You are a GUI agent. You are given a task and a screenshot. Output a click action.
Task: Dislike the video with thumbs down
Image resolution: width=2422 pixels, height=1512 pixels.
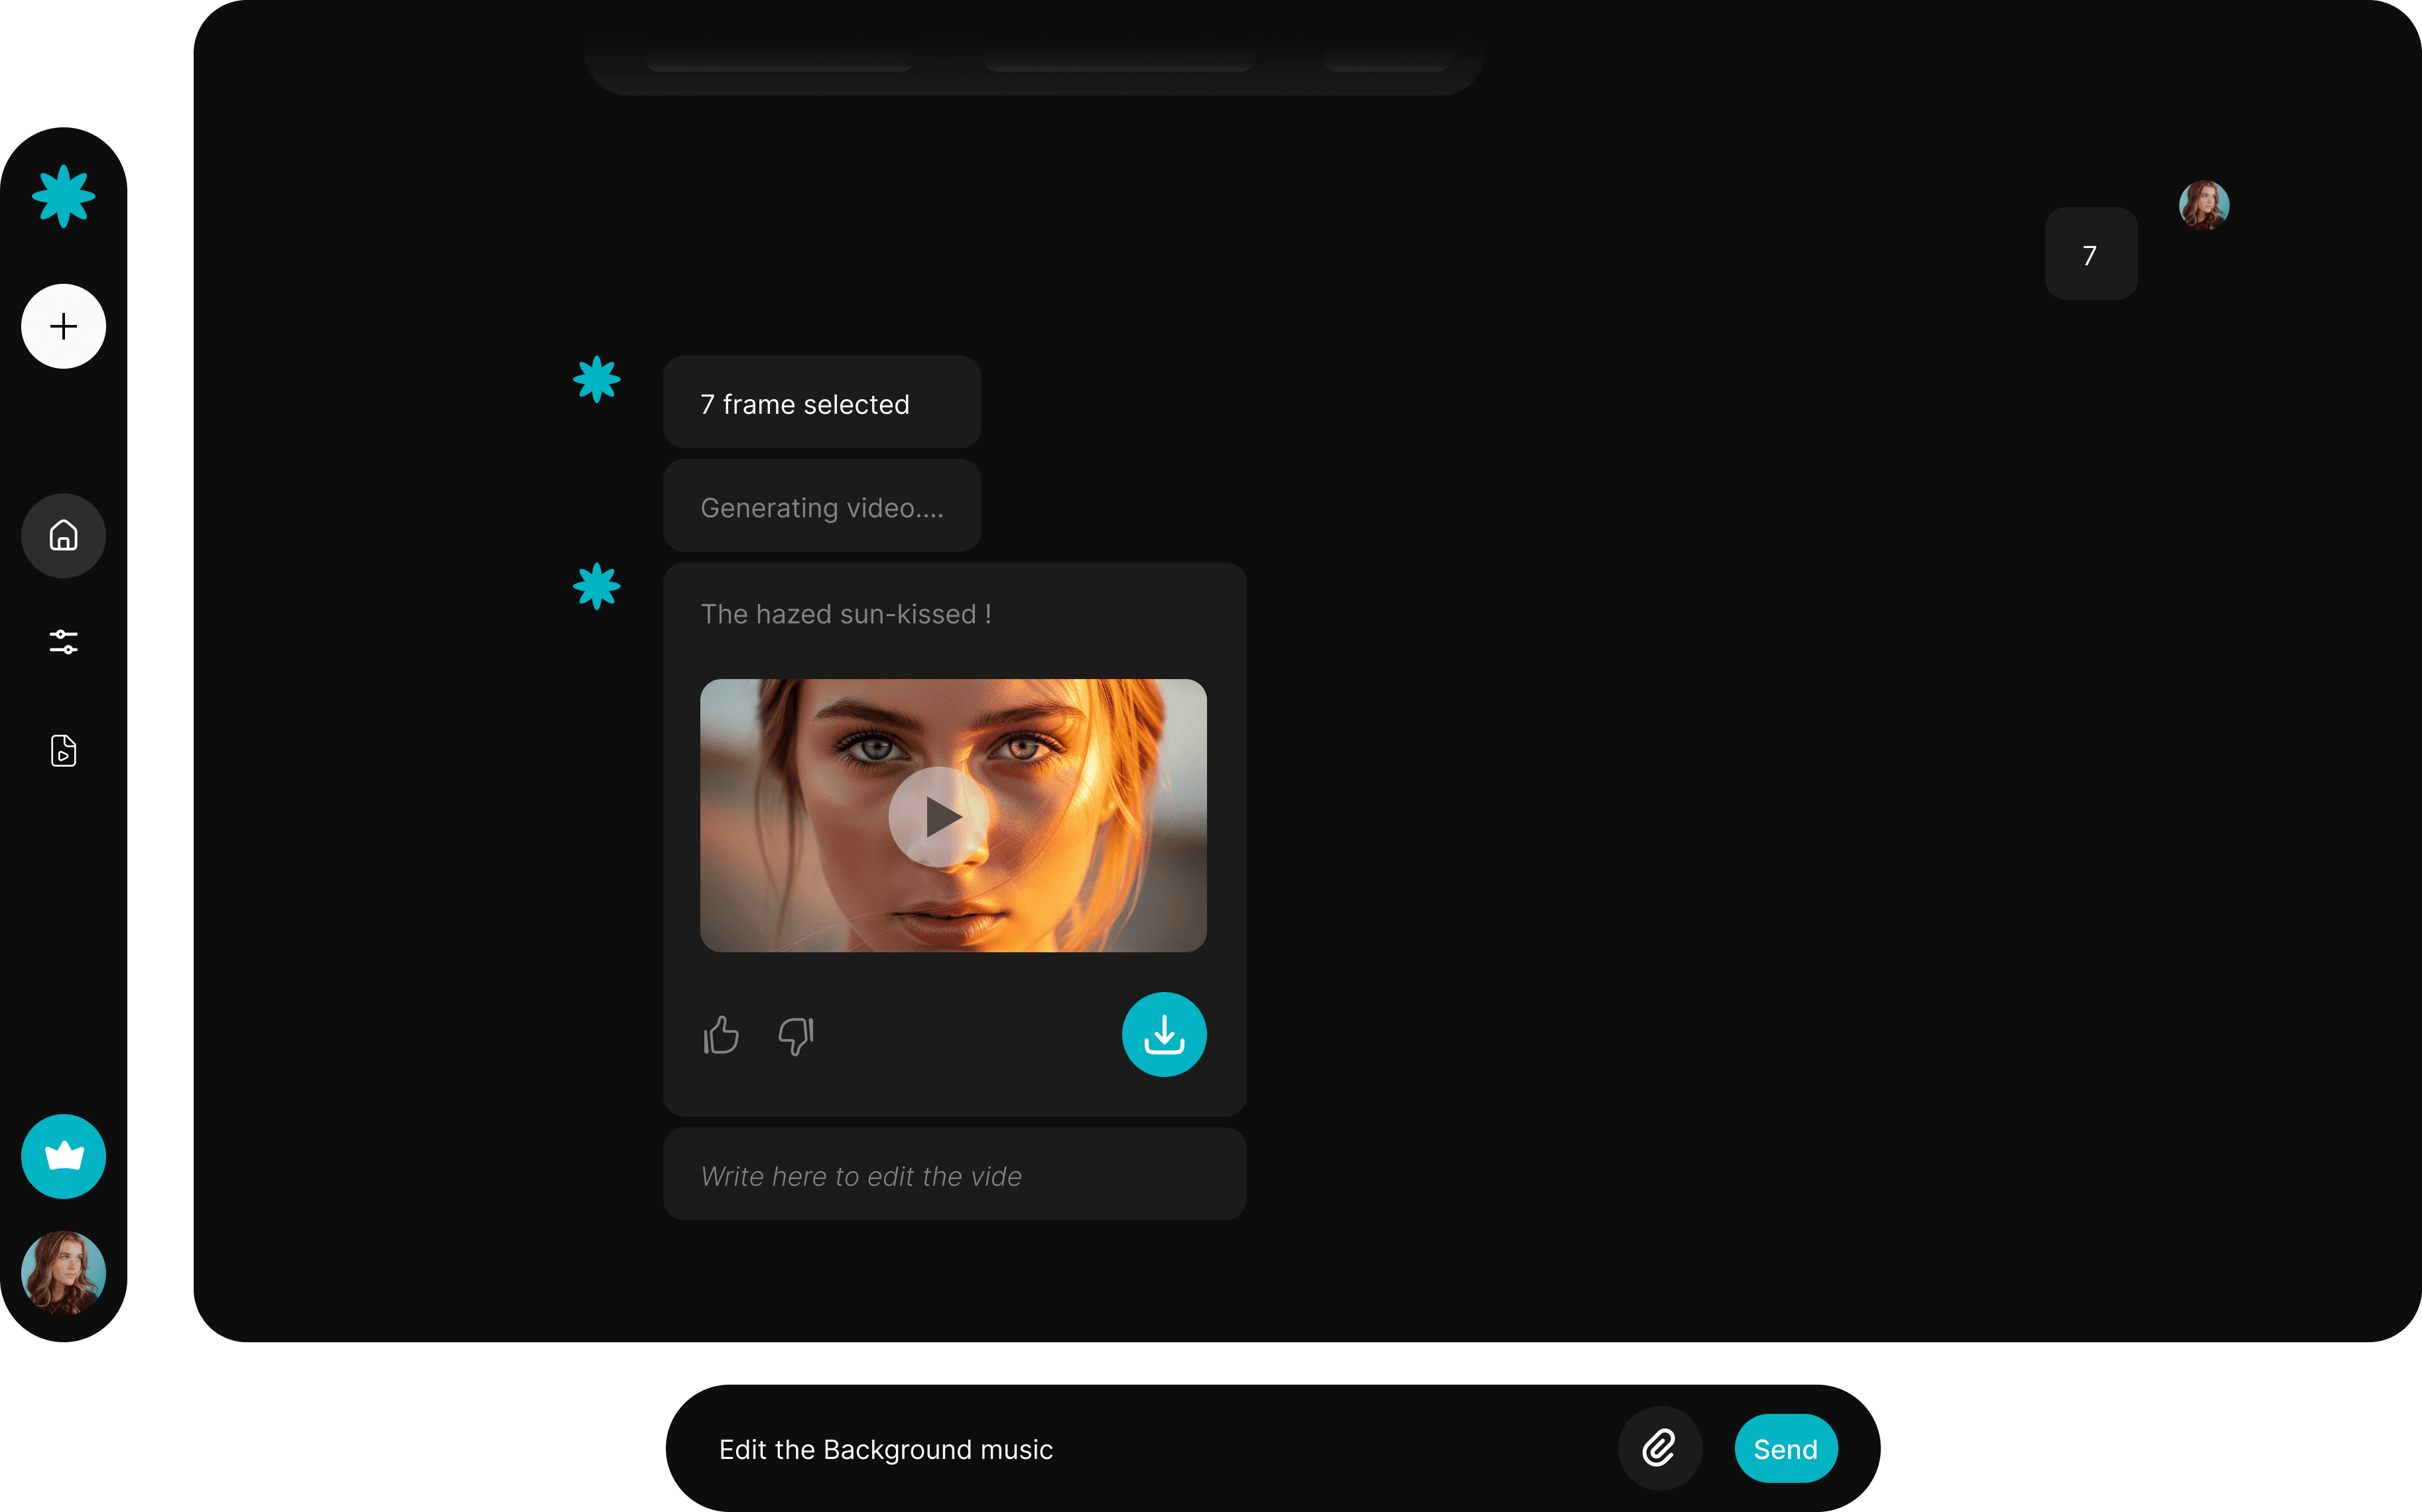(796, 1035)
